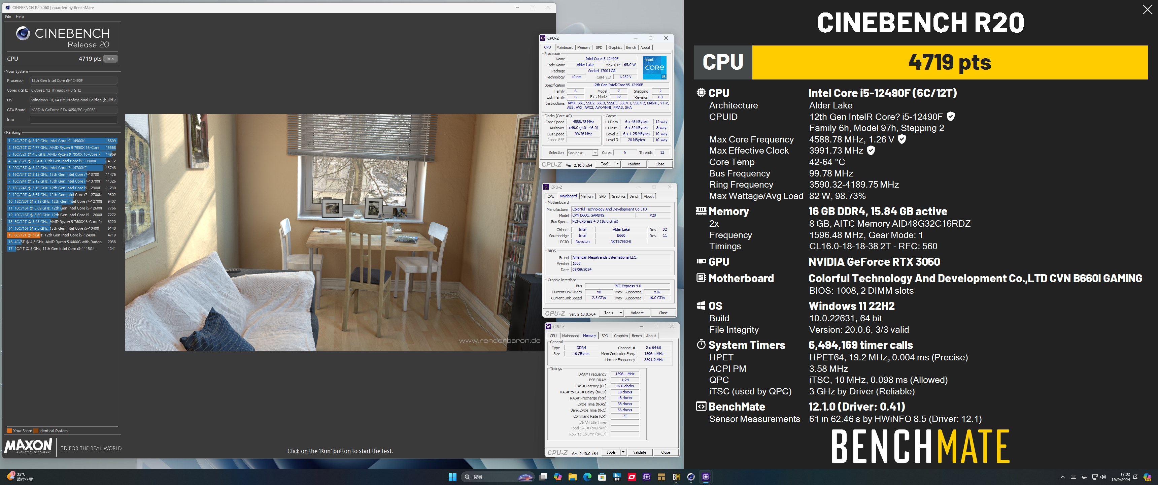The height and width of the screenshot is (485, 1158).
Task: Select CPU tab in Mainboard CPU-Z window
Action: tap(551, 196)
